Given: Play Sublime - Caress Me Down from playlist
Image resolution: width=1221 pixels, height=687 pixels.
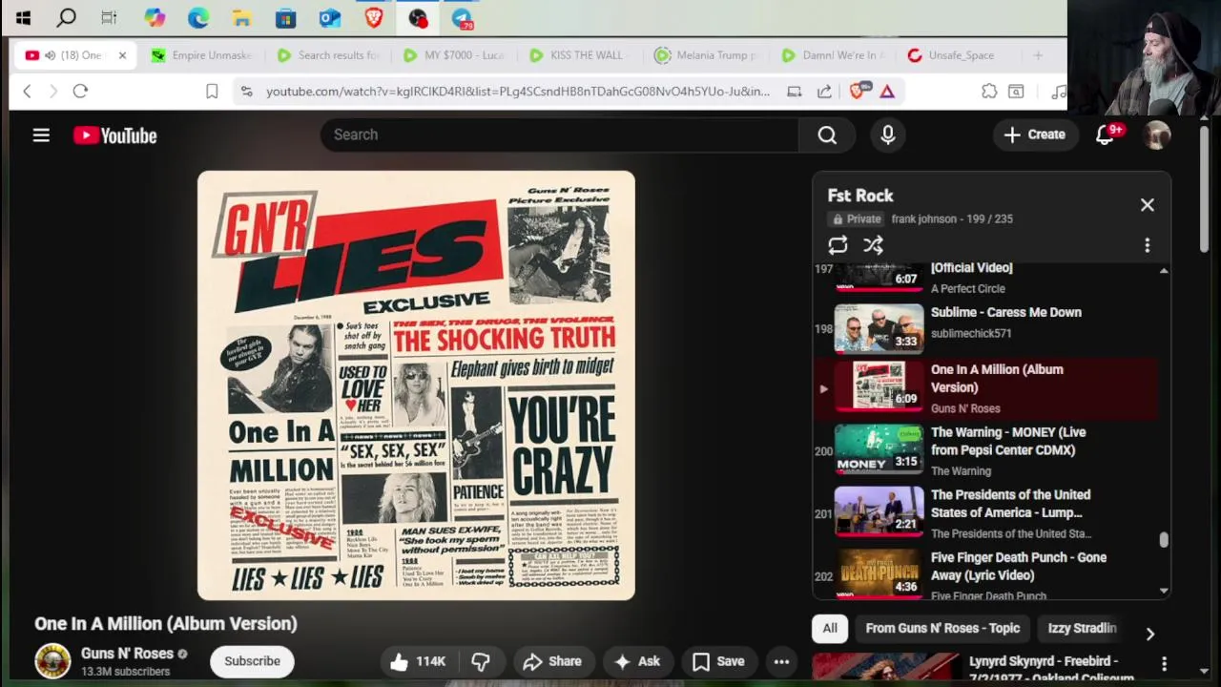Looking at the screenshot, I should click(986, 327).
